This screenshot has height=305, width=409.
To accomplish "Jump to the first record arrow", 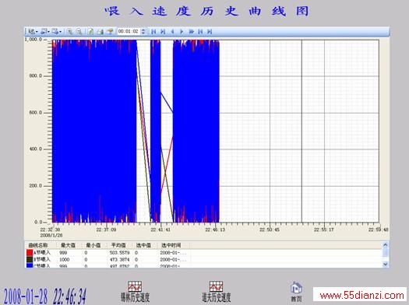I will pos(153,32).
